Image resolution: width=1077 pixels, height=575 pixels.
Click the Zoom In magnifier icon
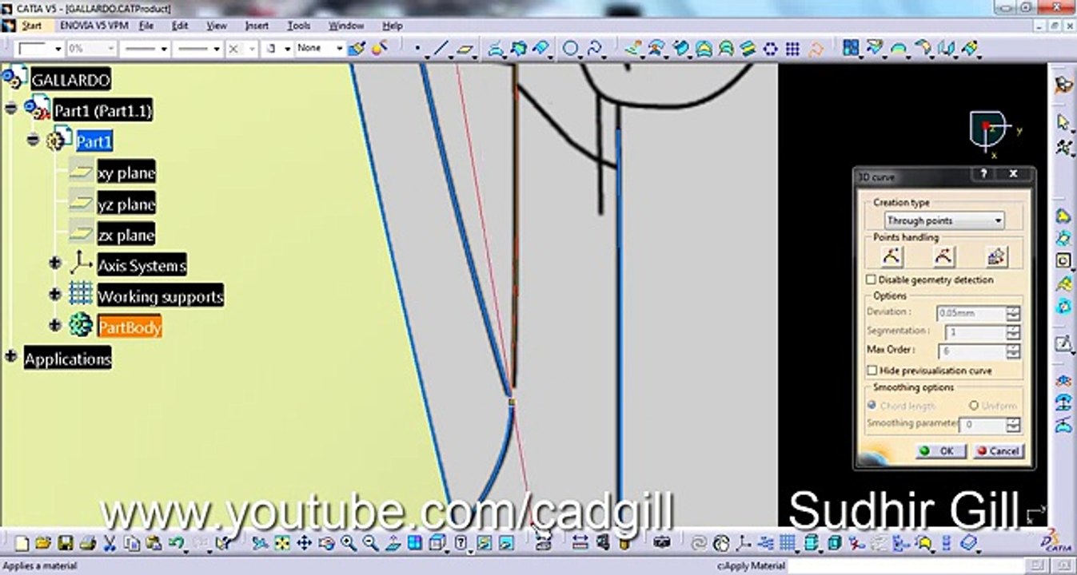348,544
